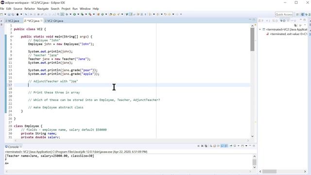
Task: Open dropdown beside New Java Class icon
Action: [x=106, y=14]
